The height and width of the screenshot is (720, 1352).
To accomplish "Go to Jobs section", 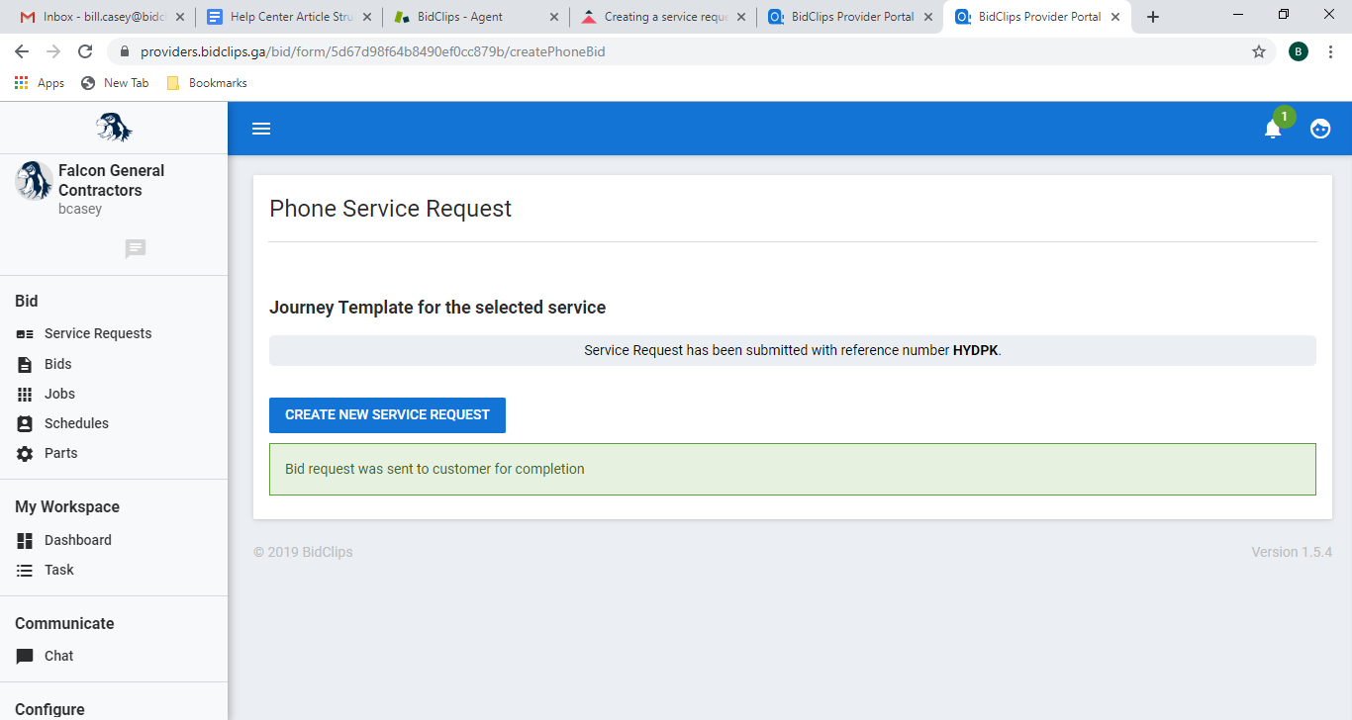I will [59, 394].
